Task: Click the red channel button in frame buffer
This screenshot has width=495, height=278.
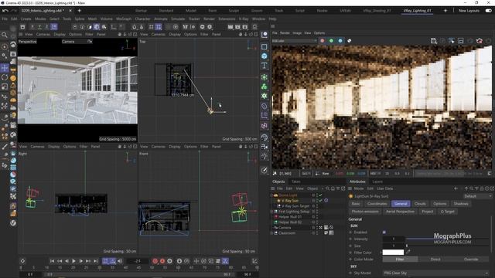Action: [x=323, y=41]
